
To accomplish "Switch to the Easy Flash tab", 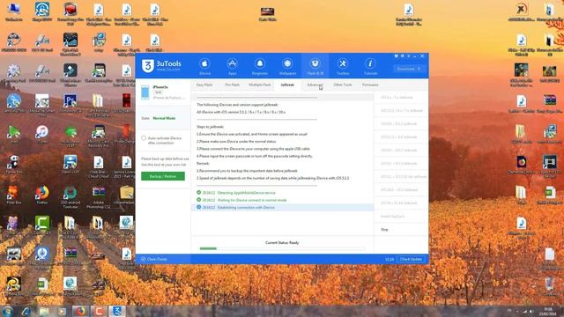I will [204, 85].
